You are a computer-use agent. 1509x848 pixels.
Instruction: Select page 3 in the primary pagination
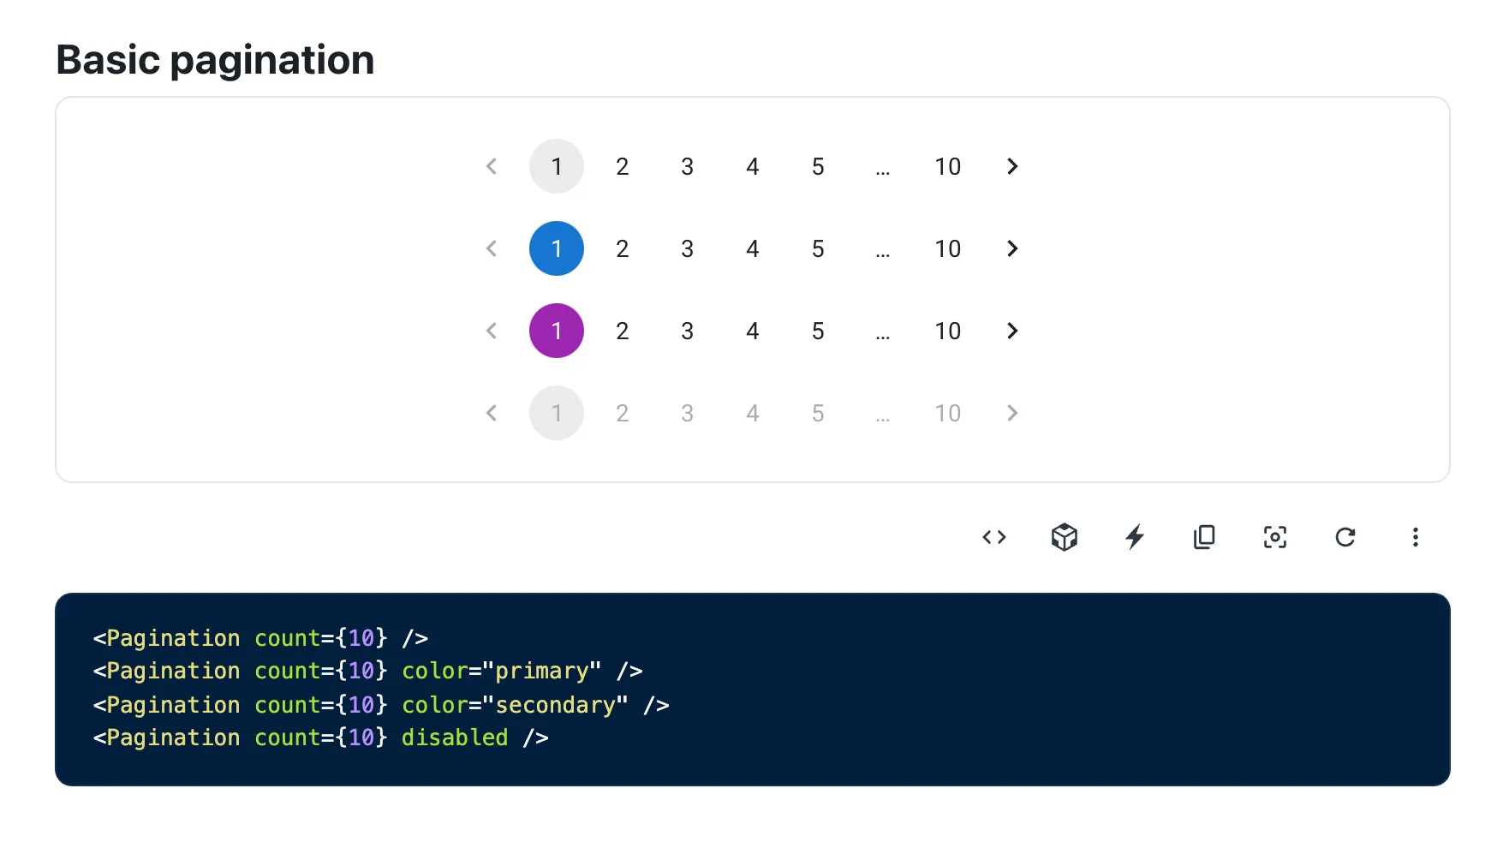tap(687, 248)
